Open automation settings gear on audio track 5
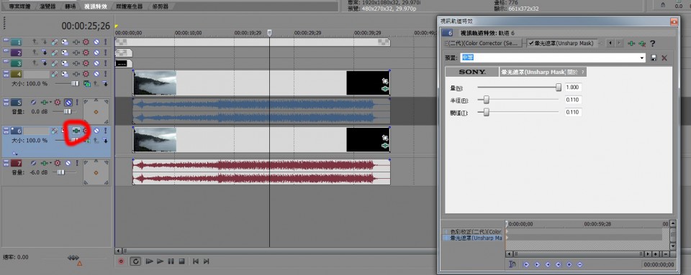Viewport: 691px width, 275px height. (57, 103)
